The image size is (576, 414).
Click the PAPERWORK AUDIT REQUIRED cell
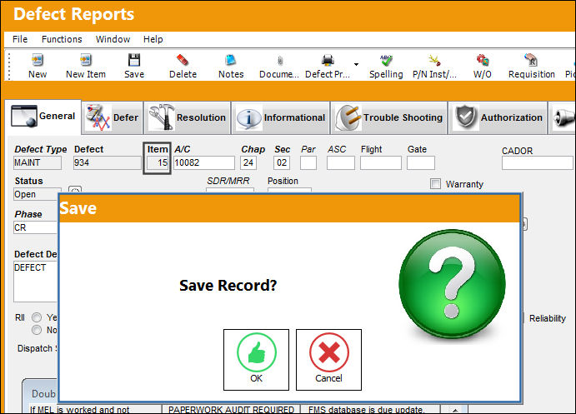point(231,410)
